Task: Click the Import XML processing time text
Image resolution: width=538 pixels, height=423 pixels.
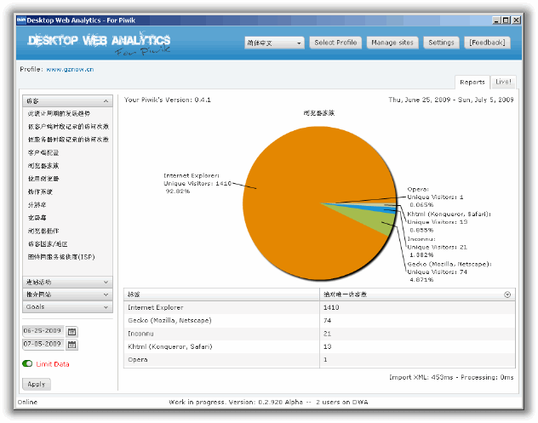Action: [x=451, y=377]
